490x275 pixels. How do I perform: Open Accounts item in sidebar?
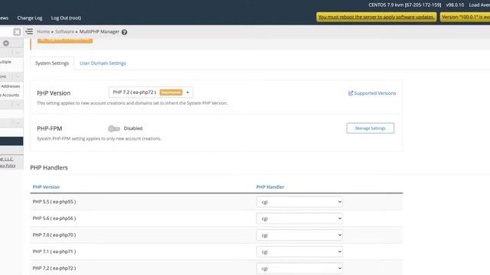[10, 95]
